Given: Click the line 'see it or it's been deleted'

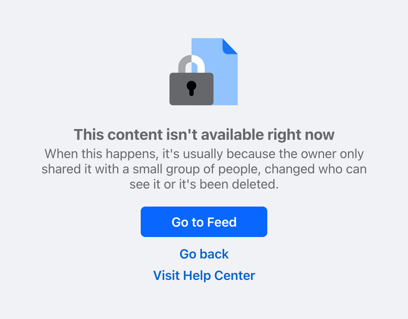Looking at the screenshot, I should (204, 184).
